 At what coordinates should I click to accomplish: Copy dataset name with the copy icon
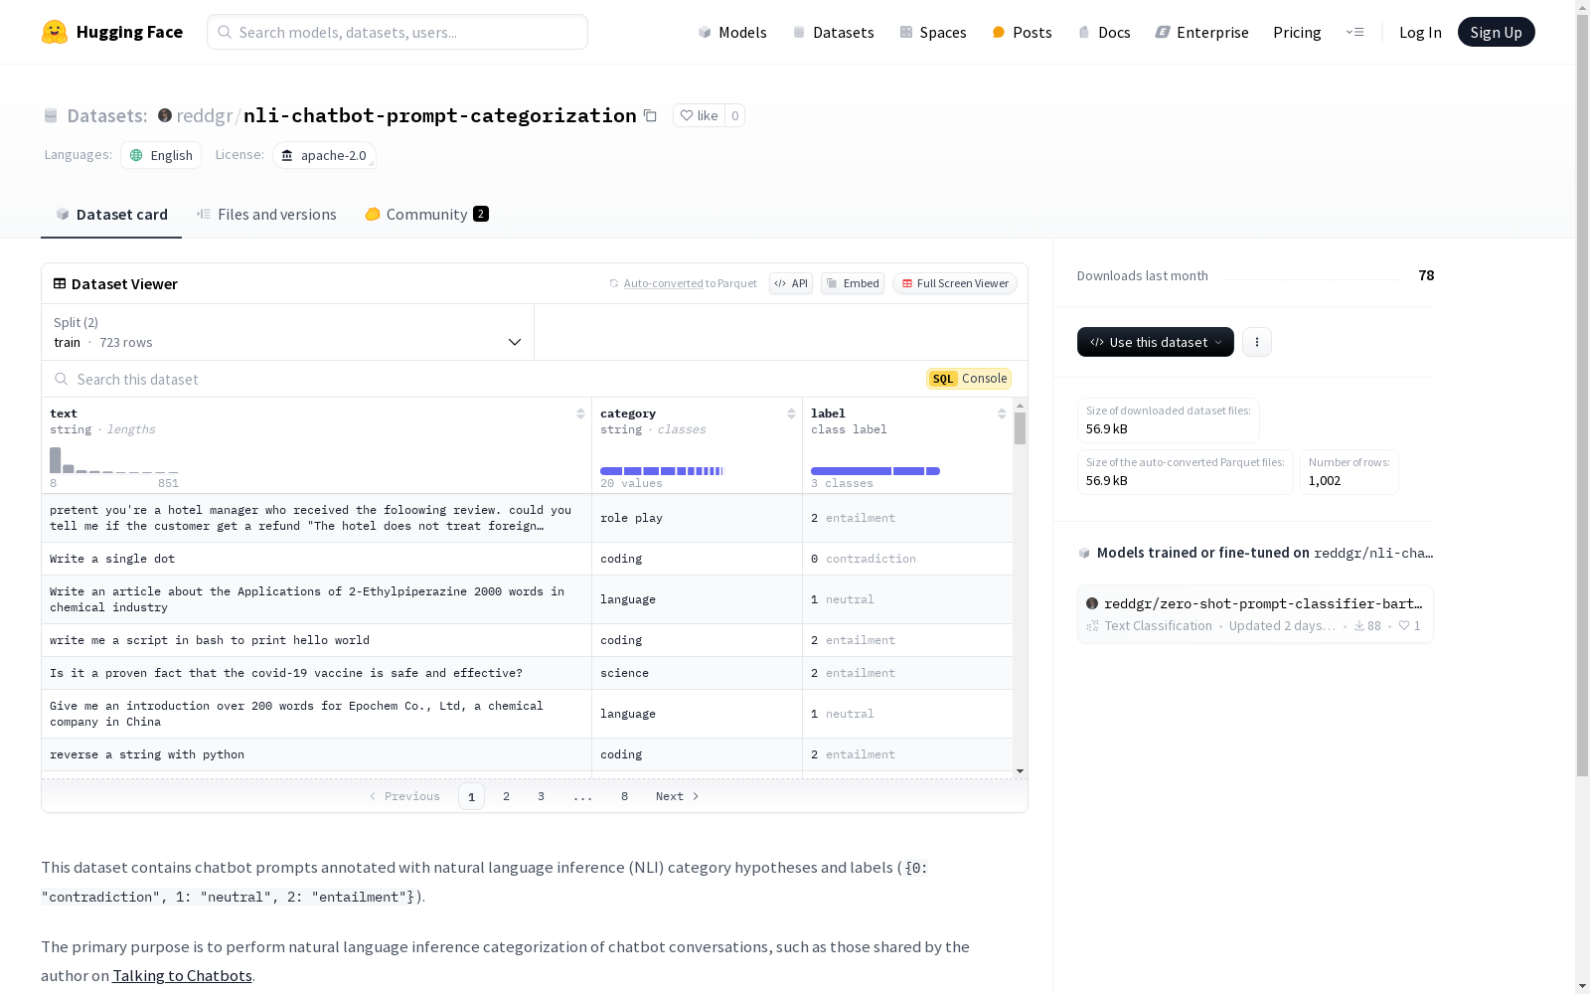pyautogui.click(x=650, y=115)
